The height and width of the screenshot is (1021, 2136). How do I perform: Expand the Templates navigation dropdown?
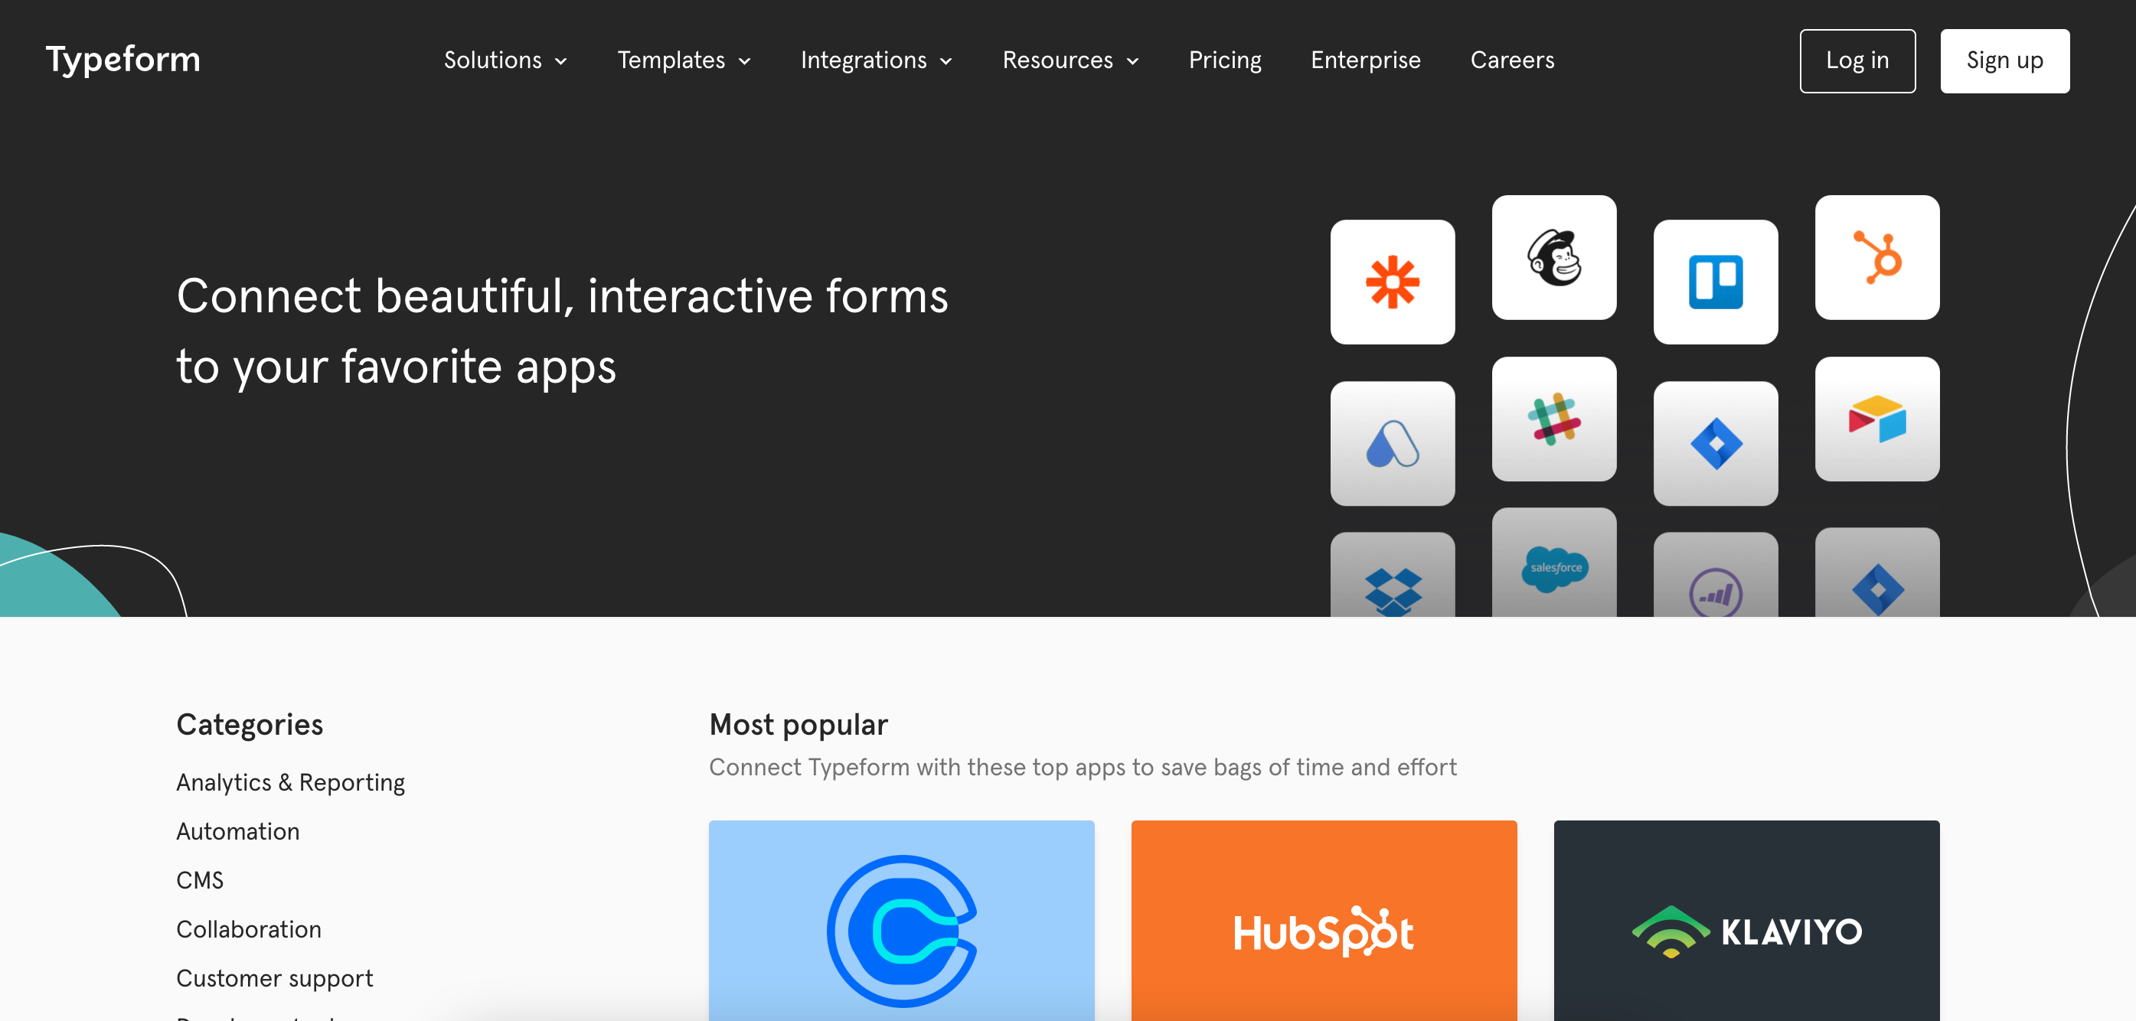[x=682, y=60]
